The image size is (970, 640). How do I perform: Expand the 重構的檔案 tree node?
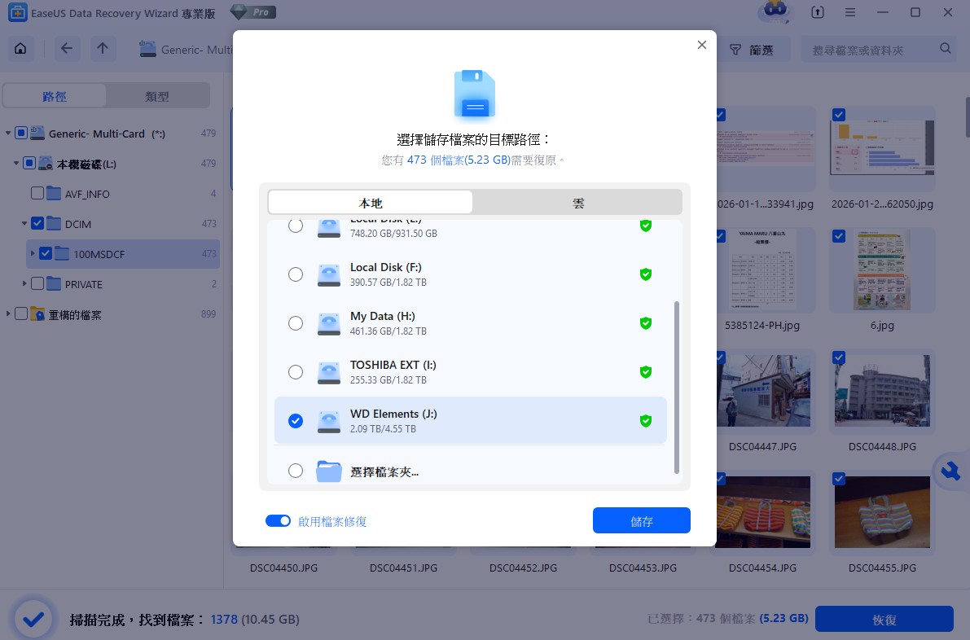[x=8, y=313]
